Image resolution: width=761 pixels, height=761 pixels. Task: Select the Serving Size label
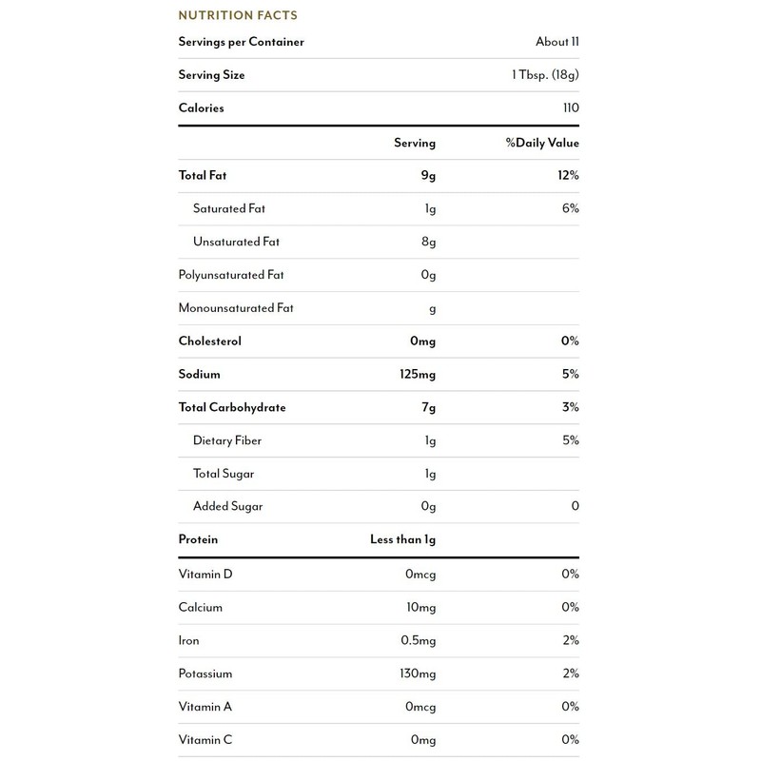(x=211, y=75)
